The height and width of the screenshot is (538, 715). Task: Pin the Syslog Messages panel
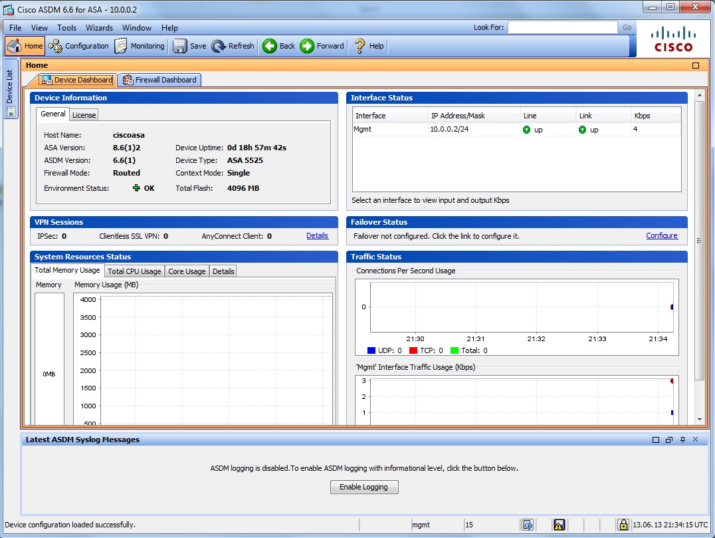click(x=682, y=440)
